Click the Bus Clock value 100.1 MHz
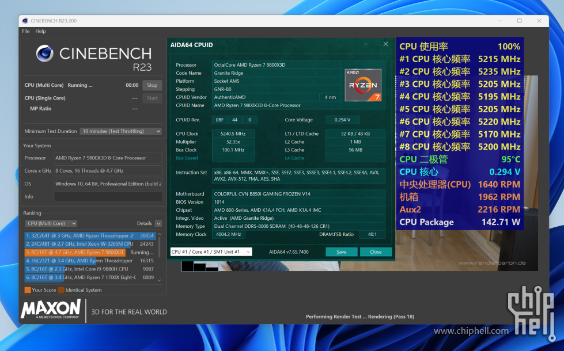Viewport: 564px width, 351px height. pyautogui.click(x=233, y=150)
